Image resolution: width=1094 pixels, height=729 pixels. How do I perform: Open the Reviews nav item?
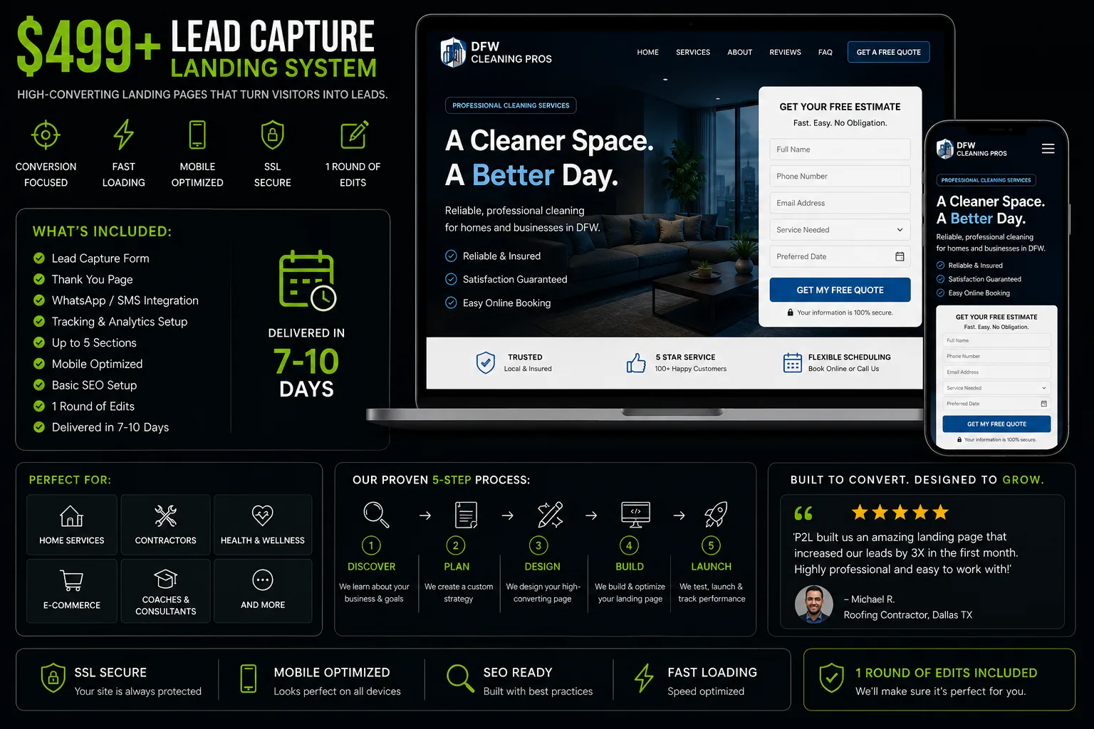[x=785, y=52]
